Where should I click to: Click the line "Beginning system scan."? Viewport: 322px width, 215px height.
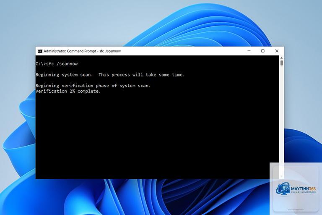64,75
